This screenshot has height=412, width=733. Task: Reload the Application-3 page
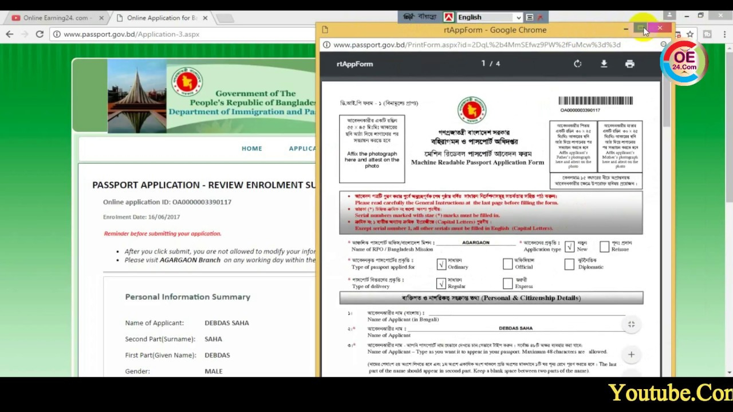point(40,34)
